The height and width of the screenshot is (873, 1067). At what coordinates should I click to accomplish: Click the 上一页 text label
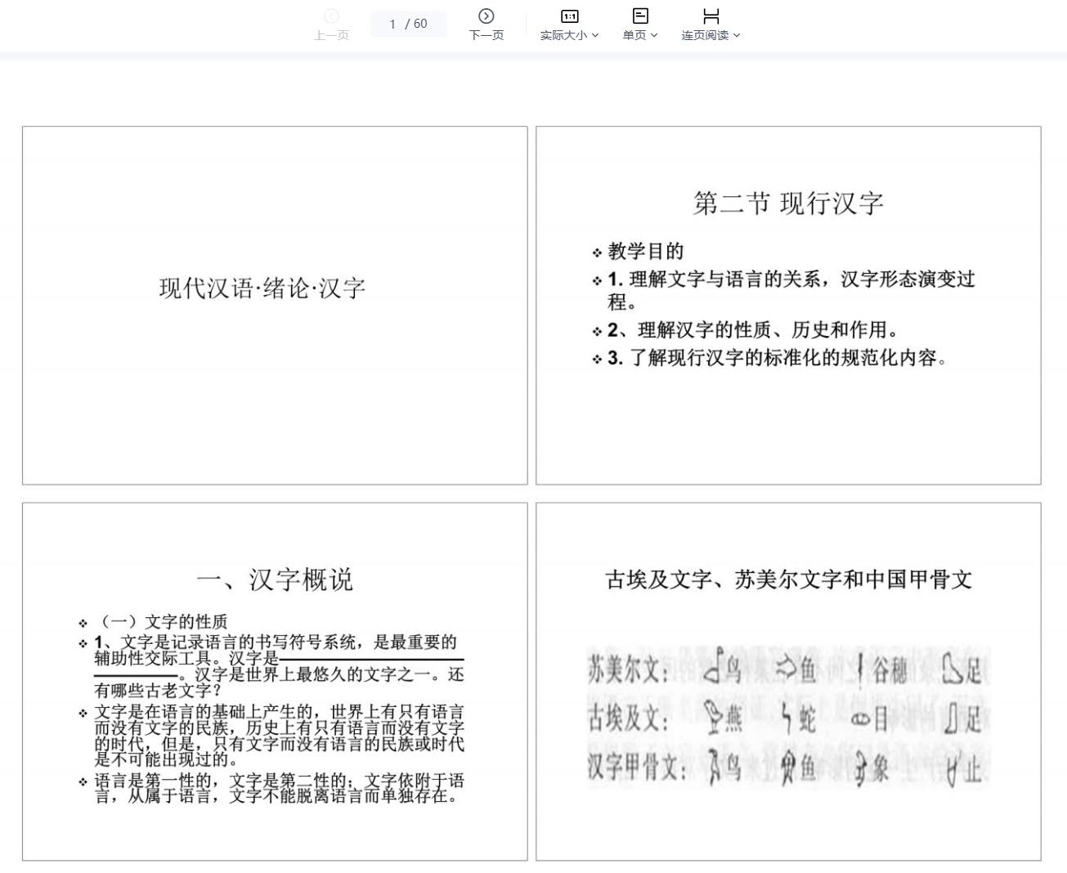[x=331, y=35]
